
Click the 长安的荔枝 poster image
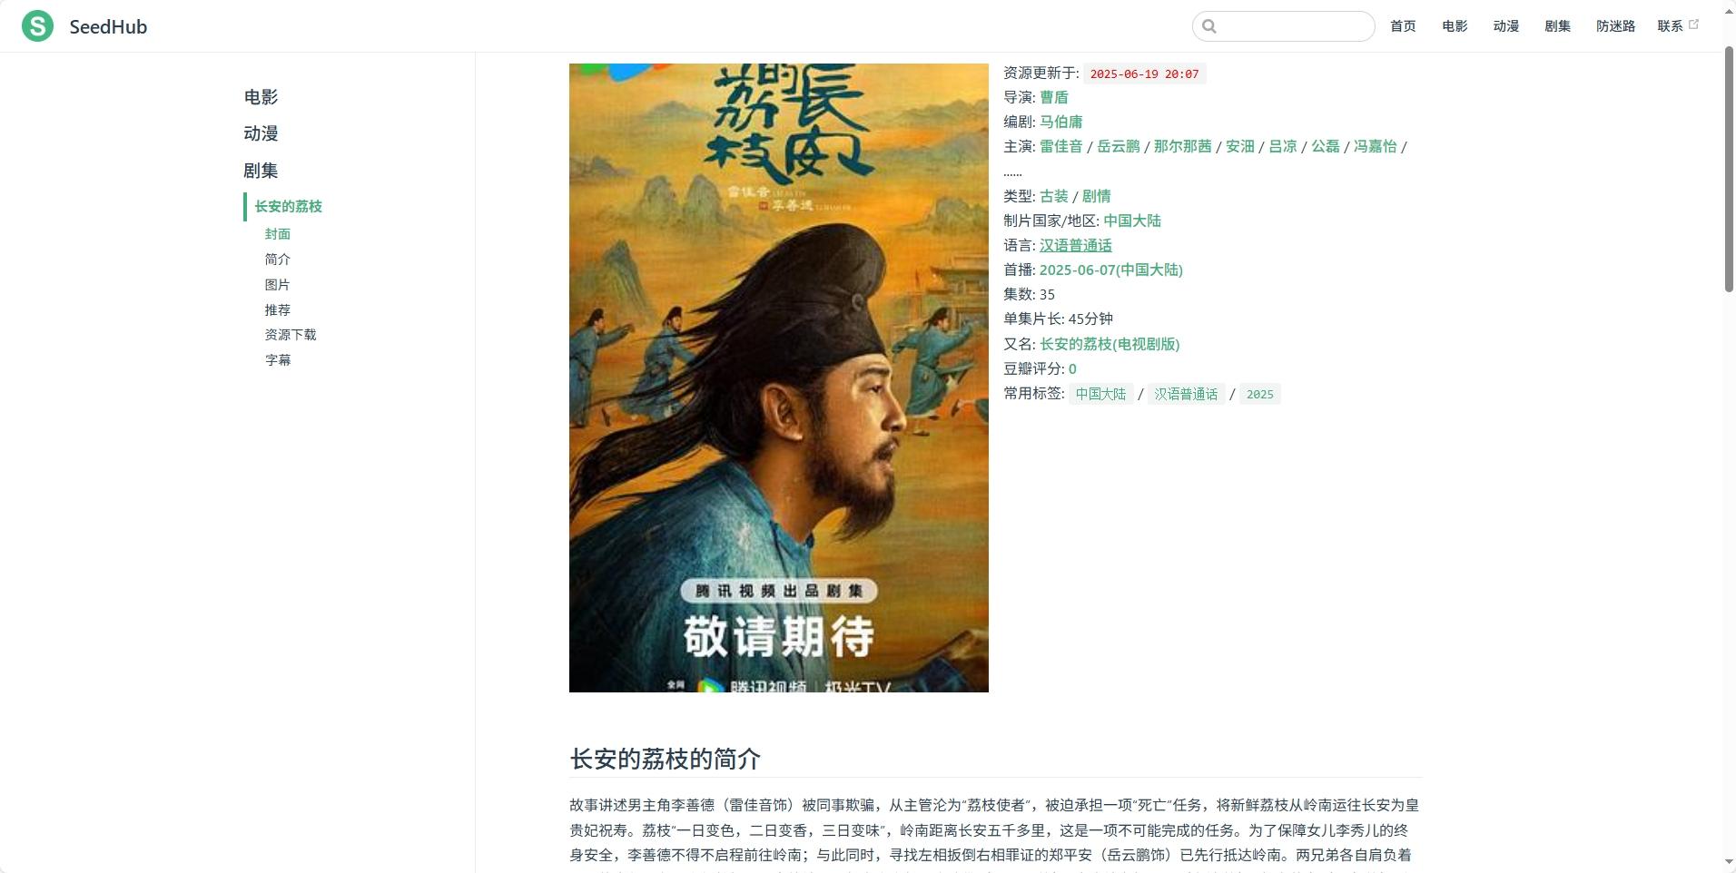pyautogui.click(x=778, y=378)
